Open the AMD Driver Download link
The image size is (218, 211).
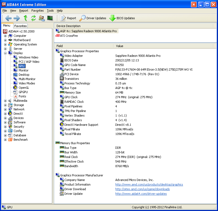click(143, 189)
